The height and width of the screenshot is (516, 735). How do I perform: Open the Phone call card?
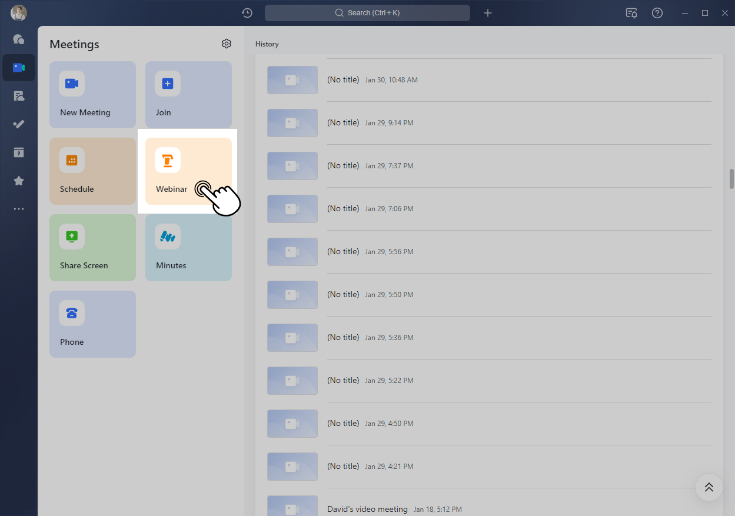point(93,324)
